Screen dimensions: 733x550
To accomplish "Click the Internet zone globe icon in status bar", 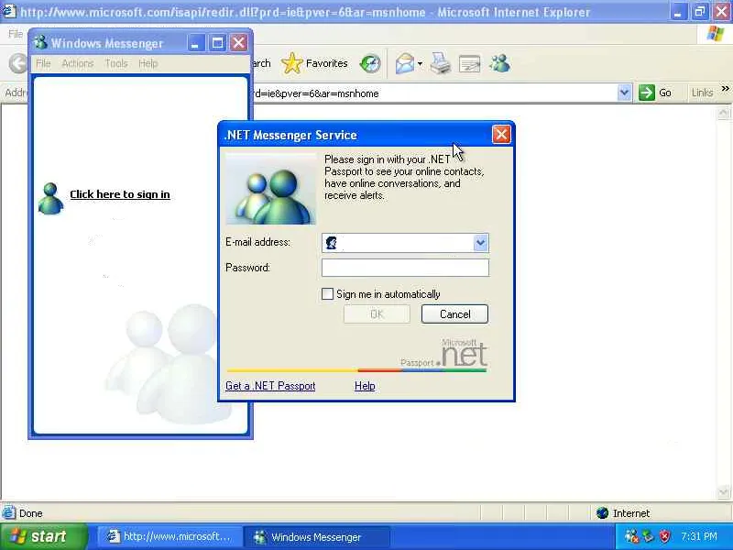I will click(603, 513).
